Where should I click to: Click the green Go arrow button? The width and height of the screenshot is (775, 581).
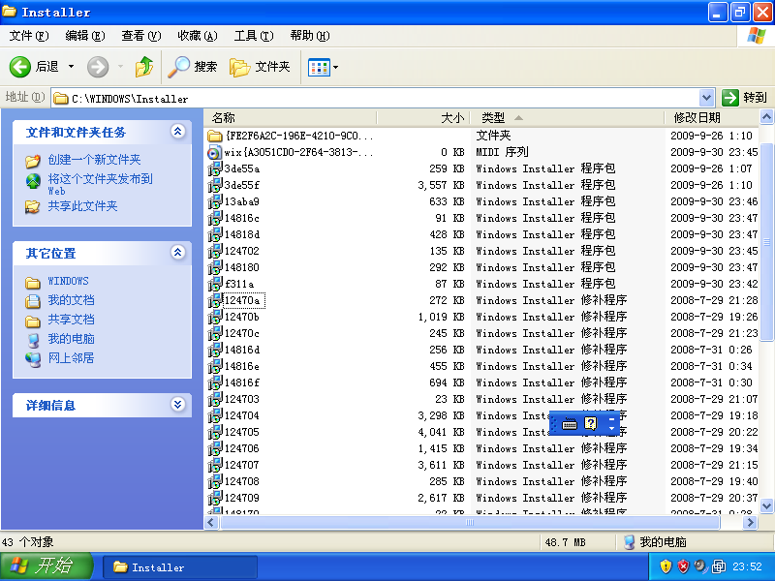point(729,98)
